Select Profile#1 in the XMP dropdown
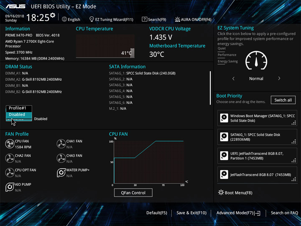 19,108
